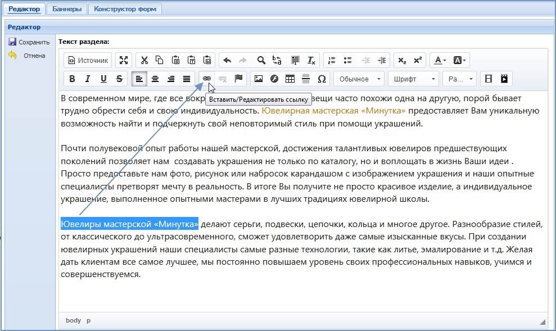Switch to the Конструктор форм tab
This screenshot has height=331, width=556.
point(125,9)
